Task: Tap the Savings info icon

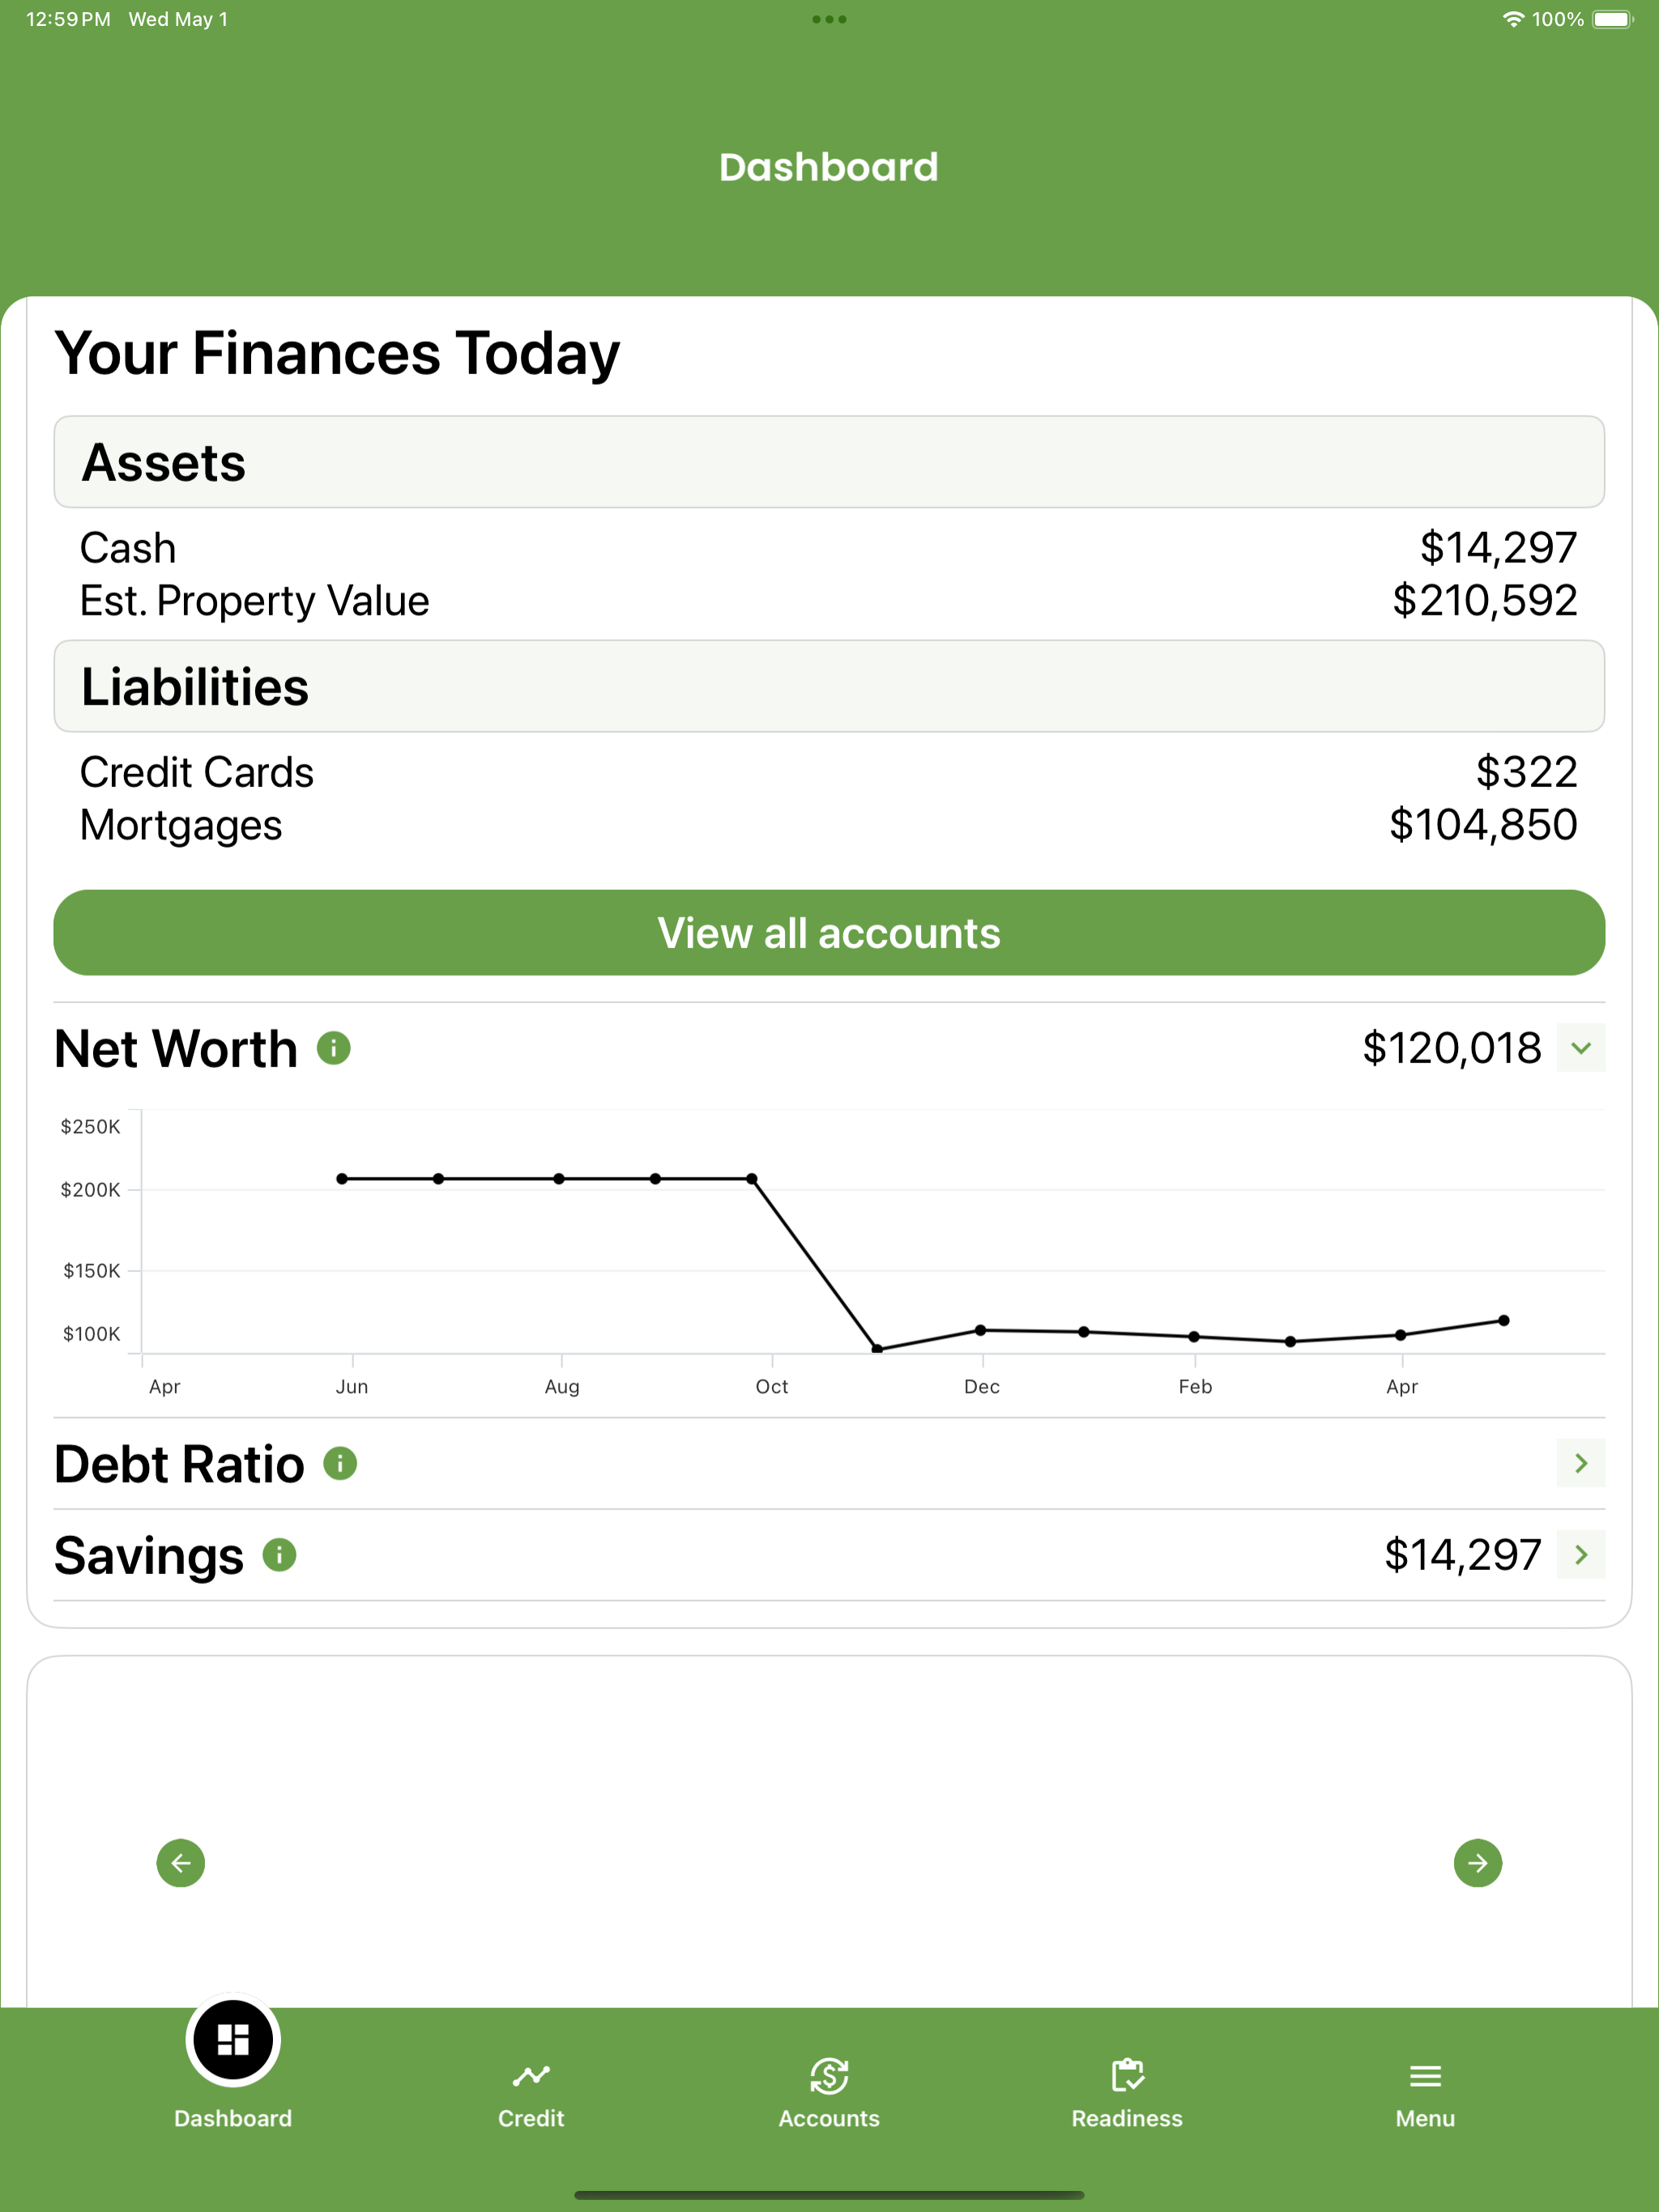Action: tap(279, 1555)
